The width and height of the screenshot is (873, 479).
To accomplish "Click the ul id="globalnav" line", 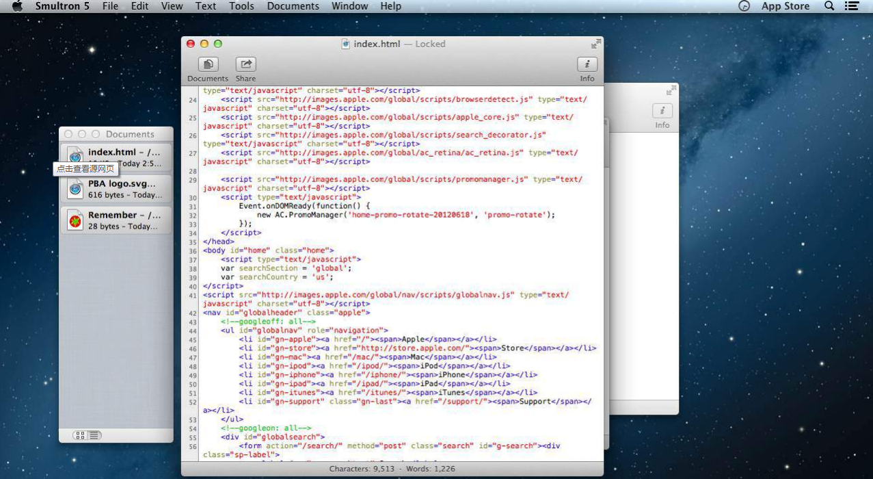I will click(x=304, y=331).
